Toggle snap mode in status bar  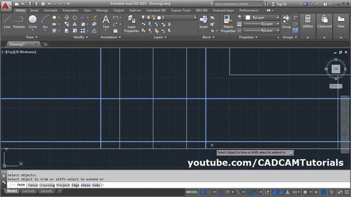(x=209, y=192)
